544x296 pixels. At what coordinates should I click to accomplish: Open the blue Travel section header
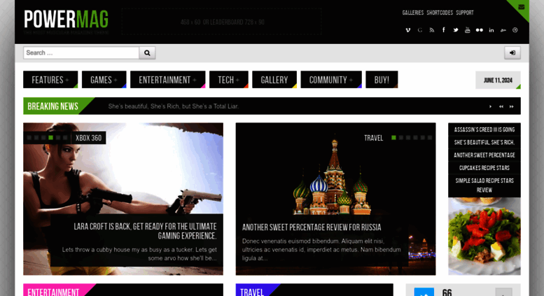(252, 292)
